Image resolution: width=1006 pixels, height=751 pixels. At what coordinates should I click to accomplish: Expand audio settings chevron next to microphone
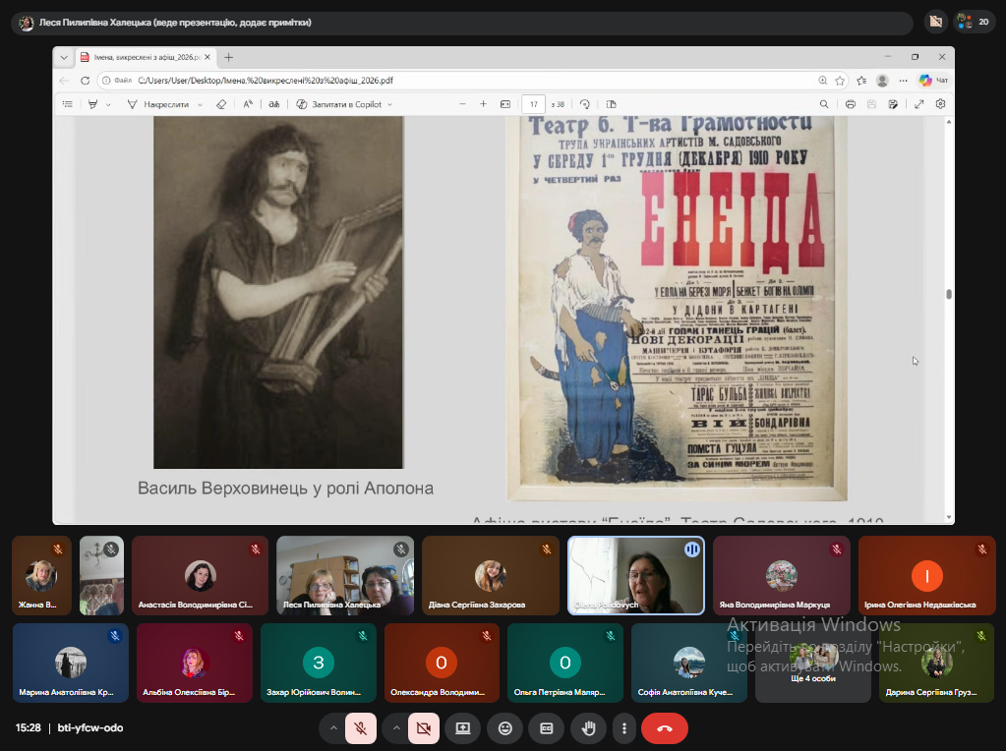333,728
